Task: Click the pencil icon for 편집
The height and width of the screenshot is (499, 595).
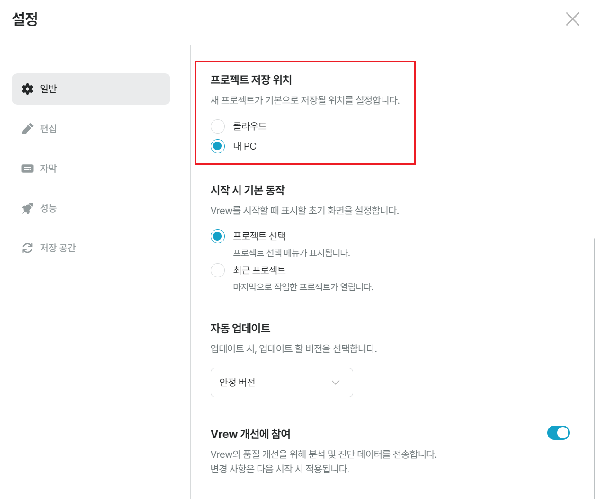Action: pos(28,129)
